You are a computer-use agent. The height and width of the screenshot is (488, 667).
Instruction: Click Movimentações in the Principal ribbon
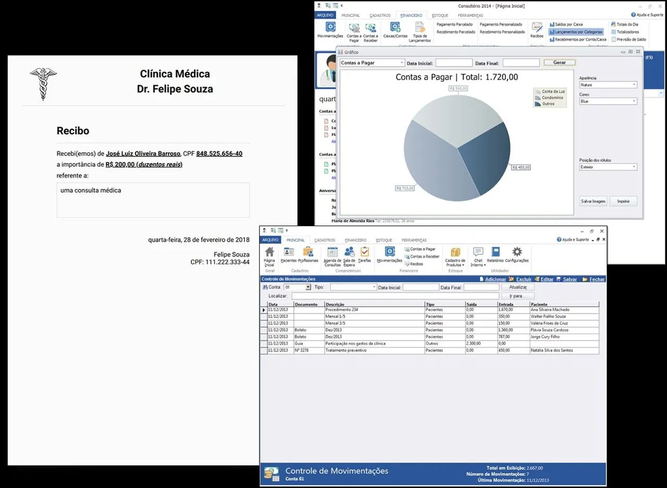390,254
